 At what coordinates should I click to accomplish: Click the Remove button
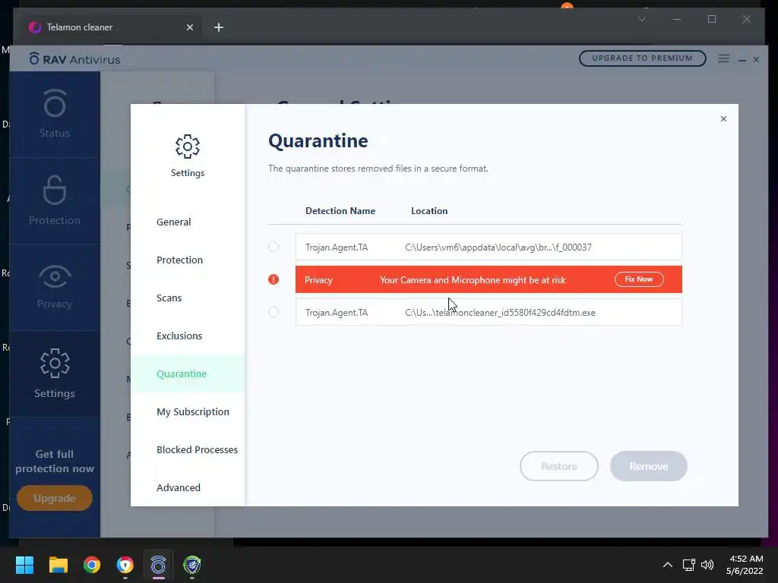(649, 466)
